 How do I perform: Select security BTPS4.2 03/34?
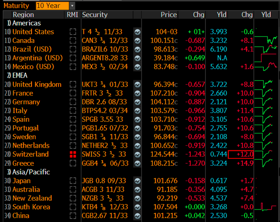point(105,111)
